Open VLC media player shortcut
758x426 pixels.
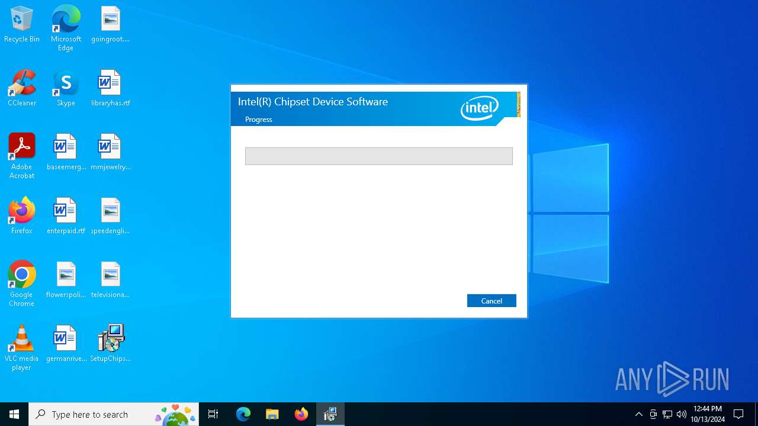[x=22, y=348]
